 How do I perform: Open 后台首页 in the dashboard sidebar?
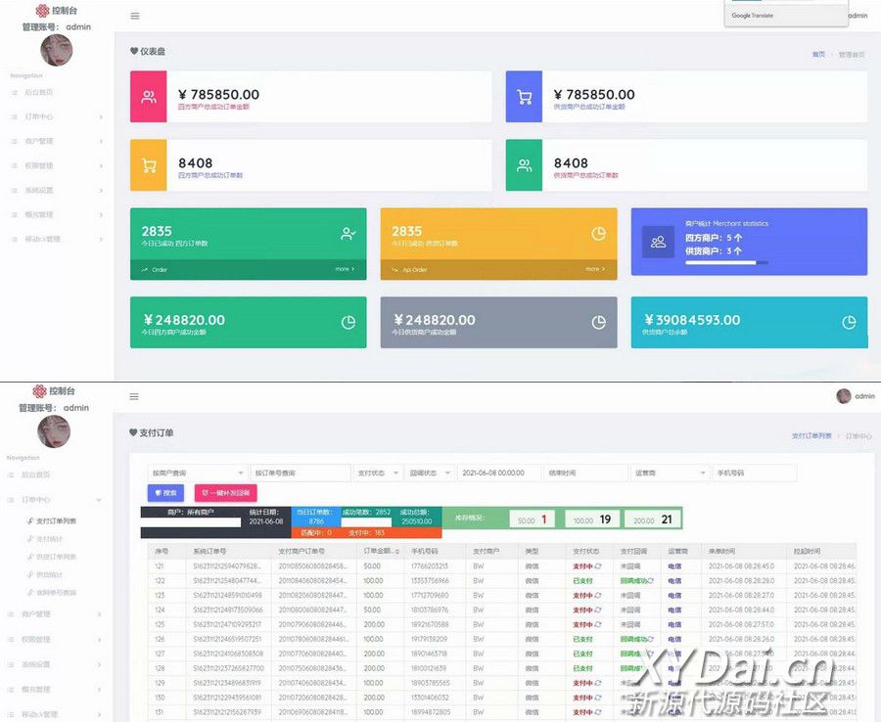[x=39, y=92]
